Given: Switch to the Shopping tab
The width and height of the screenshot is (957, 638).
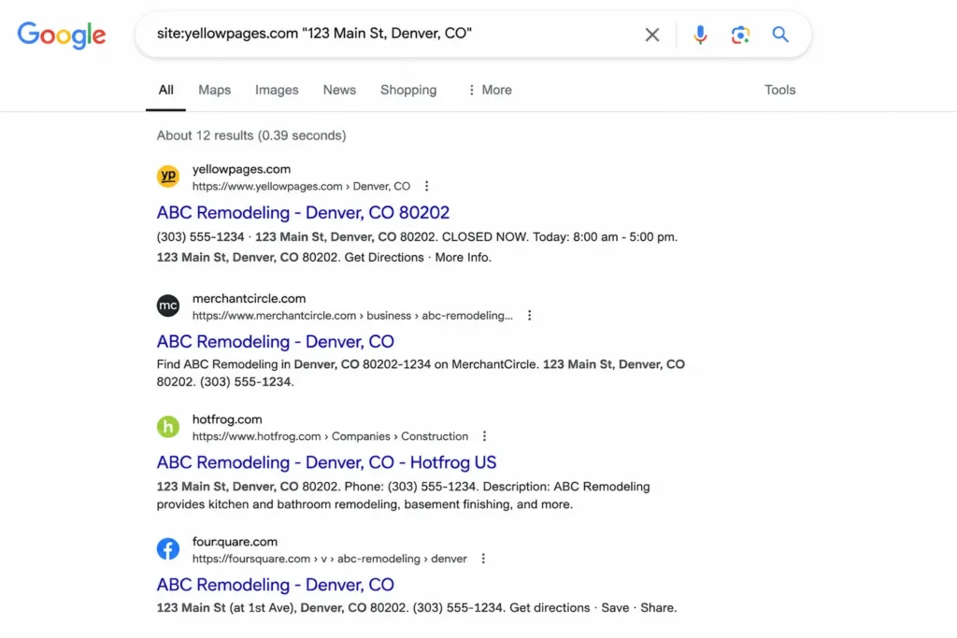Looking at the screenshot, I should coord(408,90).
